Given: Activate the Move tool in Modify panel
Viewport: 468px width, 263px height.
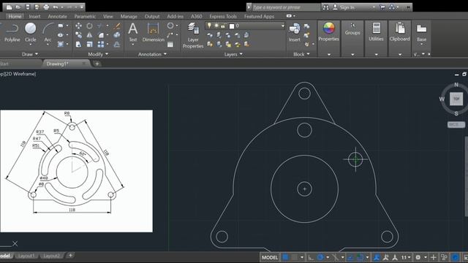Looking at the screenshot, I should [78, 26].
